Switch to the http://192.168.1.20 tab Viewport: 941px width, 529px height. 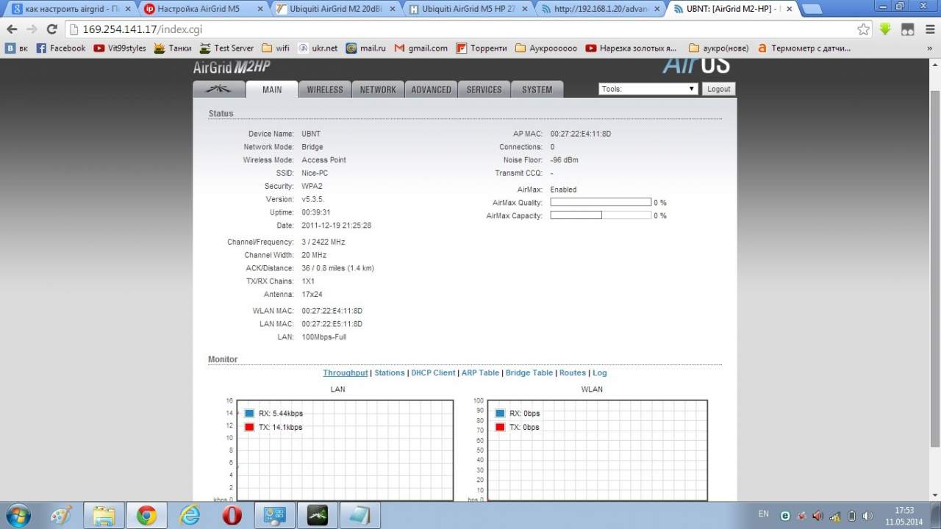click(601, 9)
